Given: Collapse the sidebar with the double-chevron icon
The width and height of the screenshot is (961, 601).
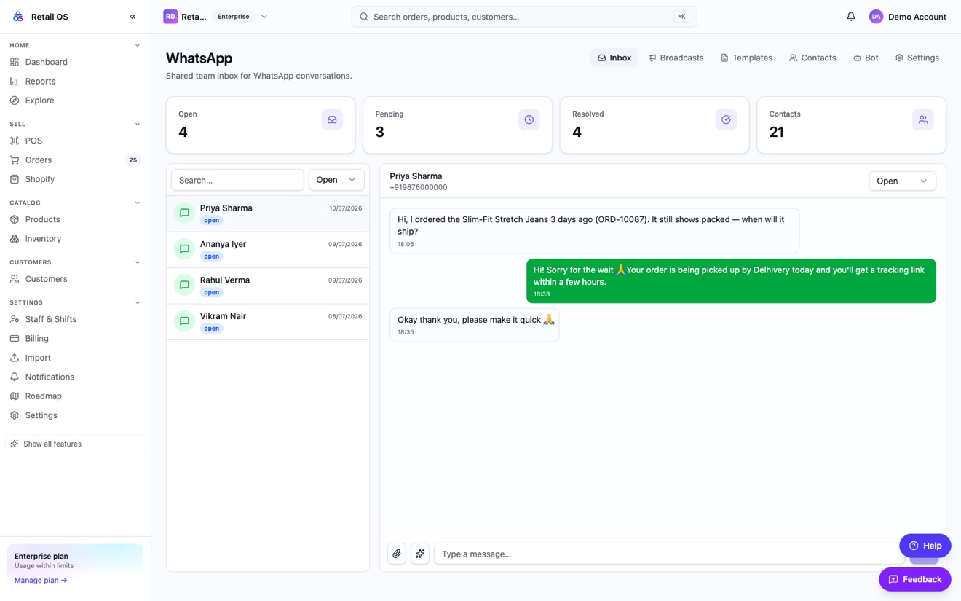Looking at the screenshot, I should pos(133,17).
